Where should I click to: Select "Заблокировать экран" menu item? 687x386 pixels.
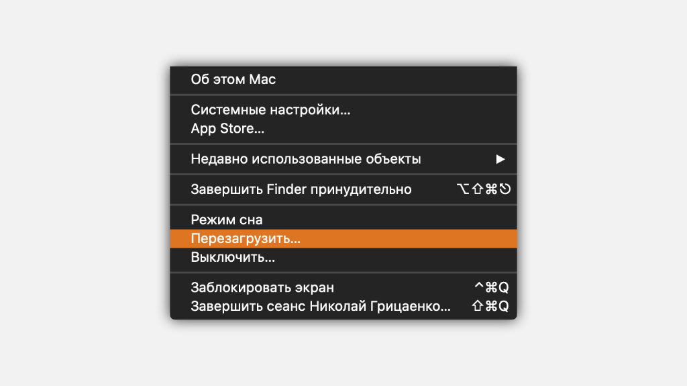[262, 287]
